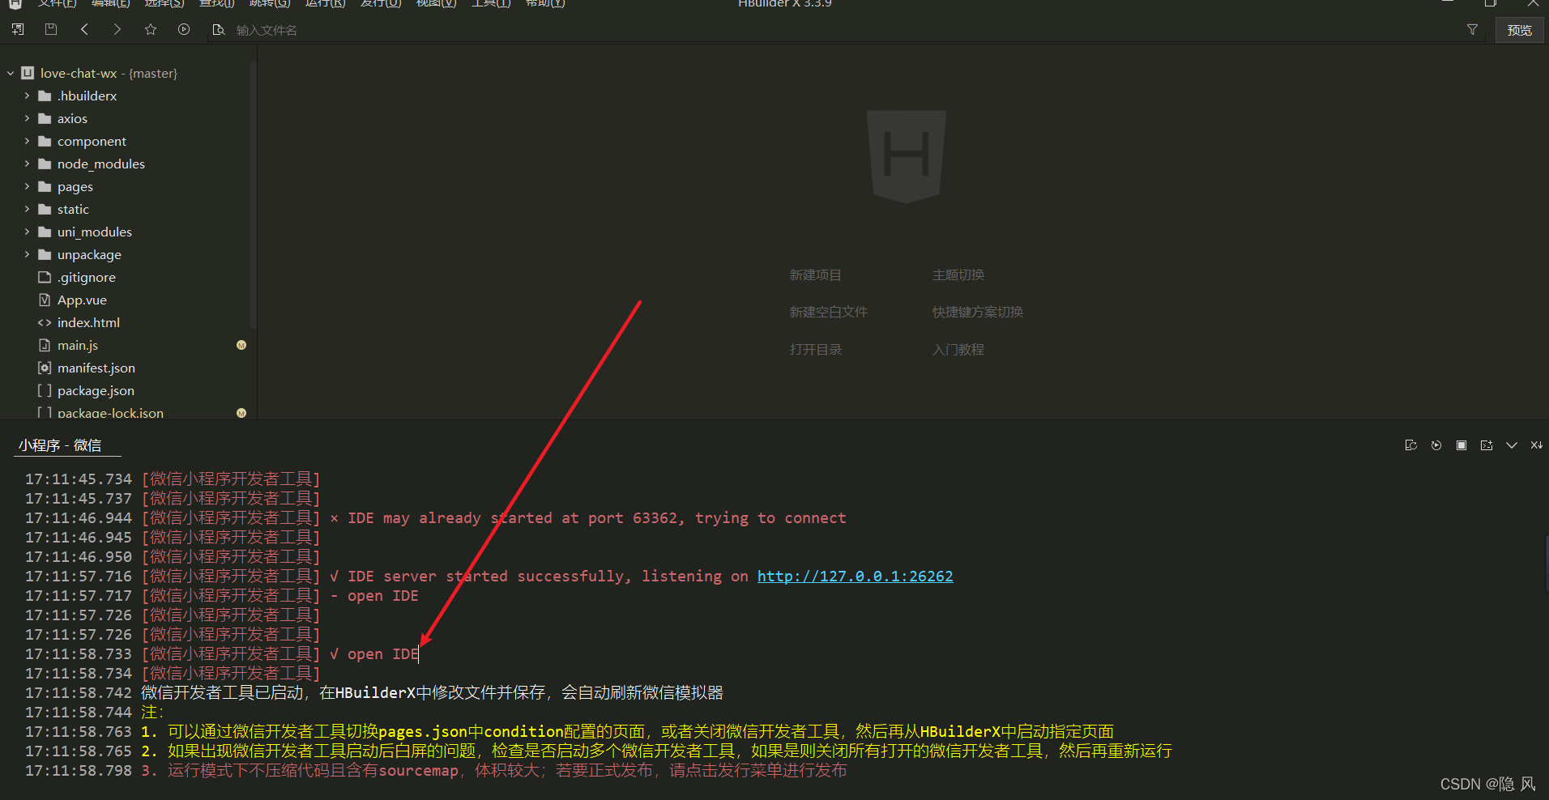
Task: Click the bookmark star toolbar icon
Action: [x=151, y=30]
